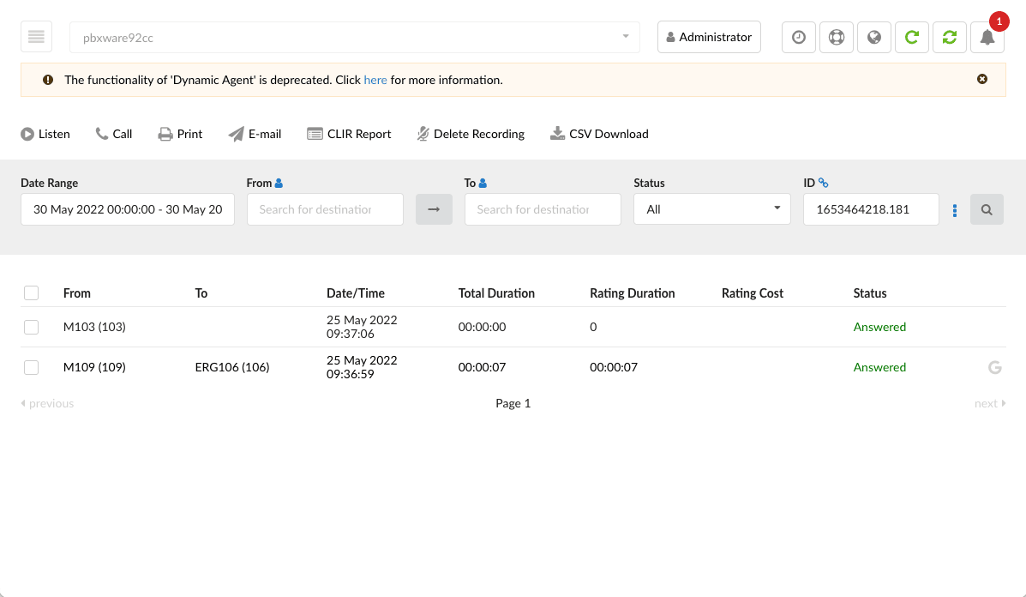The width and height of the screenshot is (1026, 597).
Task: Click the Rating Cost column header
Action: point(752,293)
